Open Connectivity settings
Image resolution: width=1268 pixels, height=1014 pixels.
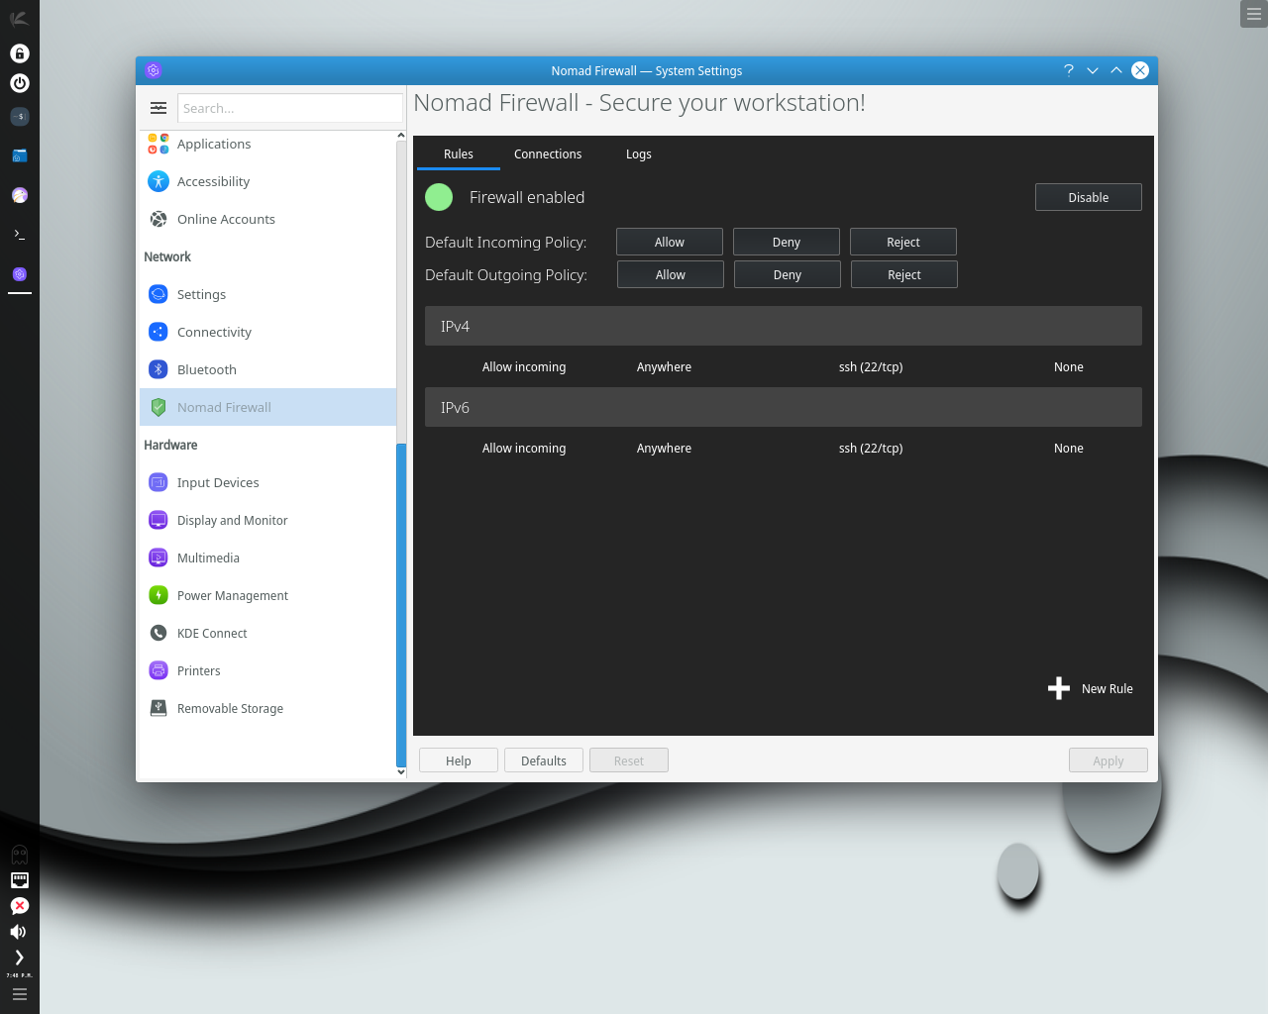[267, 332]
